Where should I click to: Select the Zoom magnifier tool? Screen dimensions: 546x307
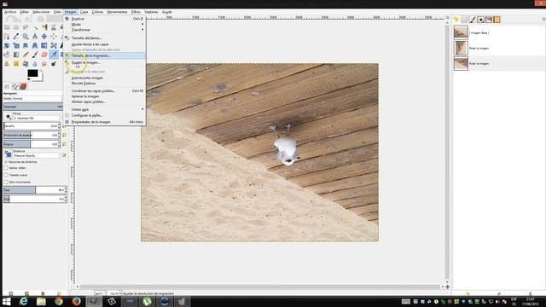tap(26, 36)
